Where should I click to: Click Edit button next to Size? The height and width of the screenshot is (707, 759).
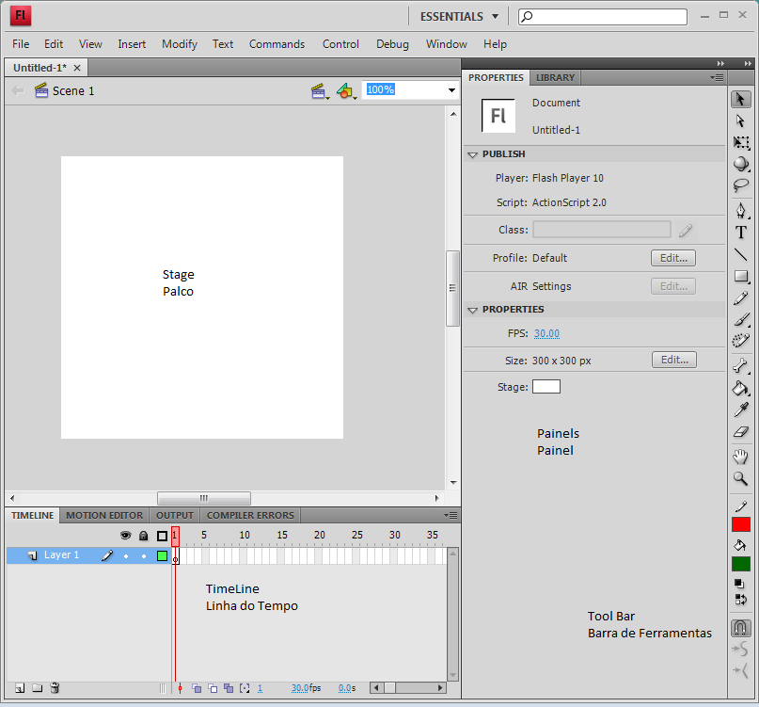pos(673,360)
